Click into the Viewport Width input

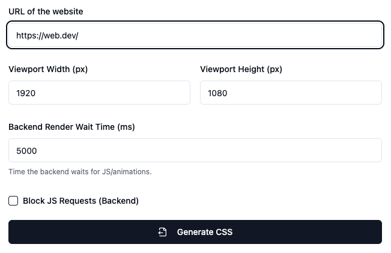click(x=99, y=93)
